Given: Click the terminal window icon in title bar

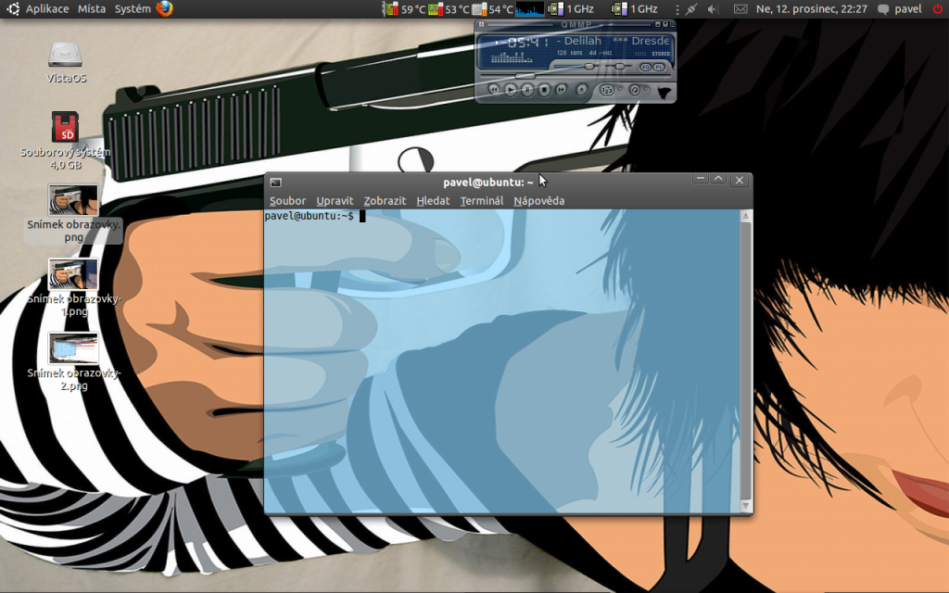Looking at the screenshot, I should point(276,183).
